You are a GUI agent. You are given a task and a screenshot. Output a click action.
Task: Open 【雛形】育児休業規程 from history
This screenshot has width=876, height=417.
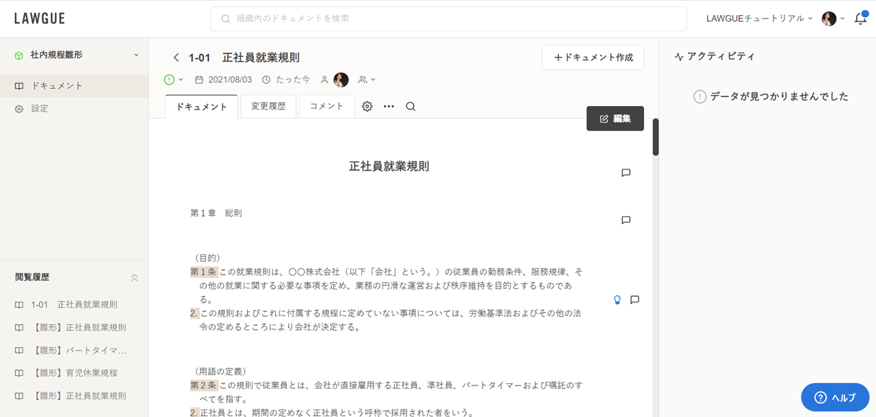pos(75,373)
